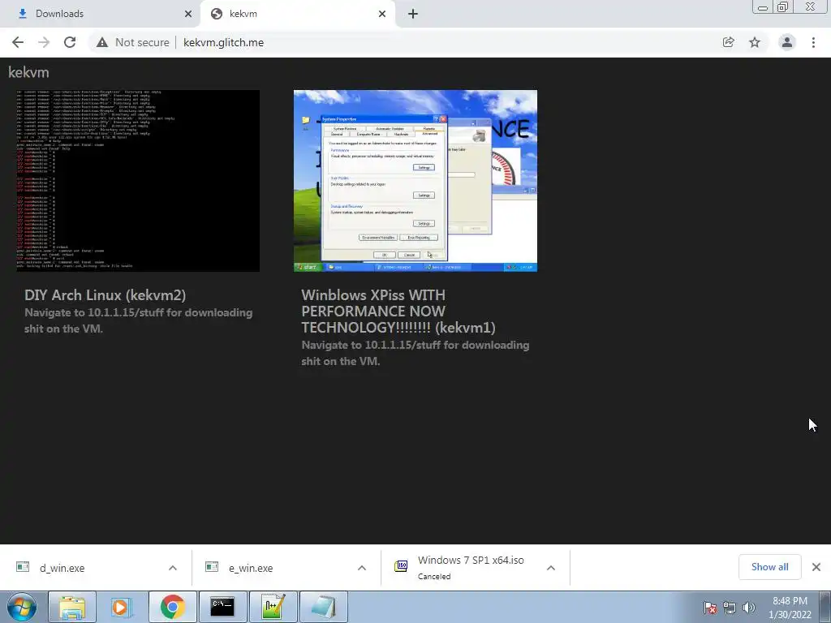Screen dimensions: 831x623
Task: Reload the kekvm page
Action: coord(70,42)
